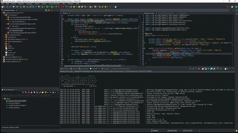The image size is (238, 133).
Task: Click the Collapse All icon in Package Explorer
Action: (46, 10)
